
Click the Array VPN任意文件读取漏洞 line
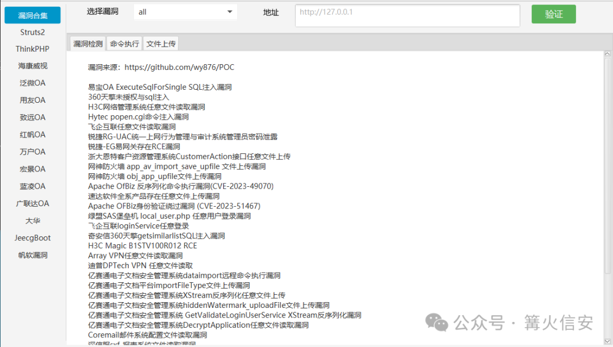coord(135,256)
